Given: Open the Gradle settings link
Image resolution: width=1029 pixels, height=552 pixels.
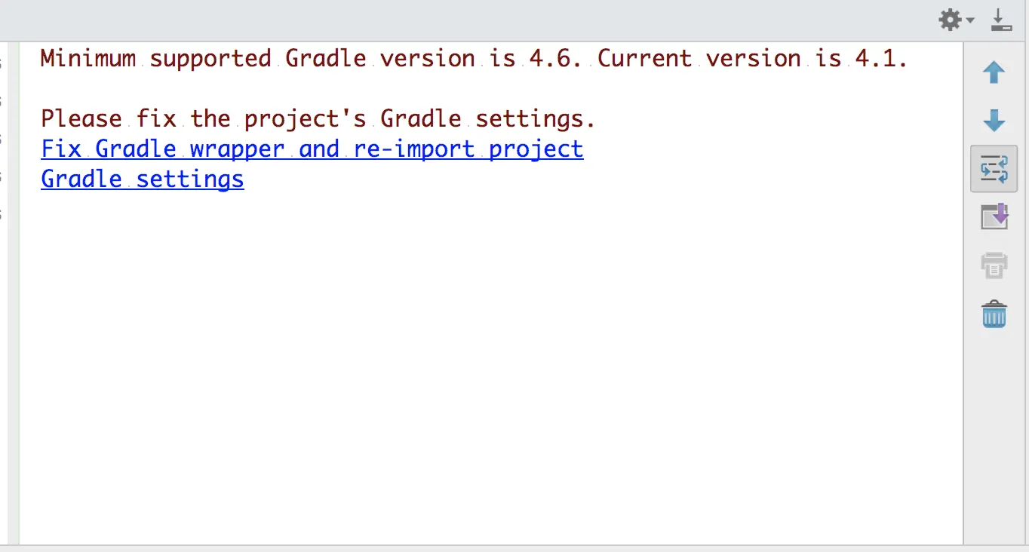Looking at the screenshot, I should pyautogui.click(x=142, y=179).
